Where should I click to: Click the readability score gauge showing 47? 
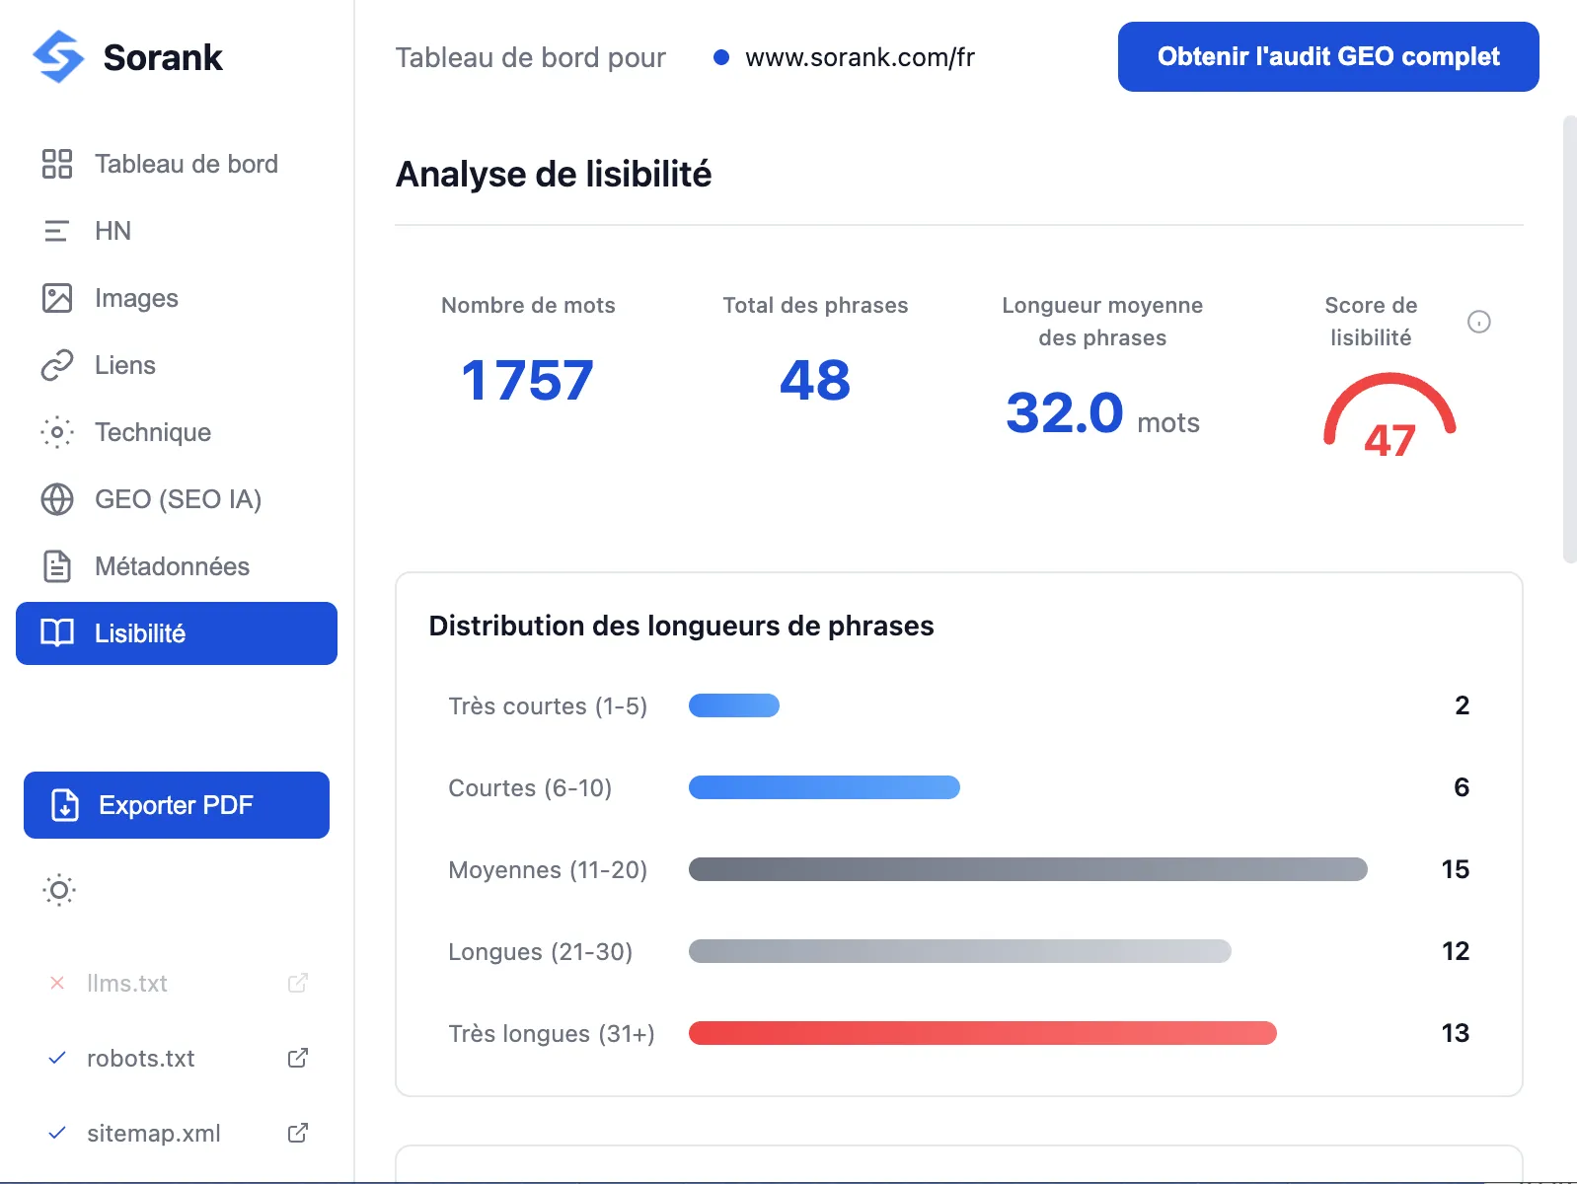coord(1389,416)
